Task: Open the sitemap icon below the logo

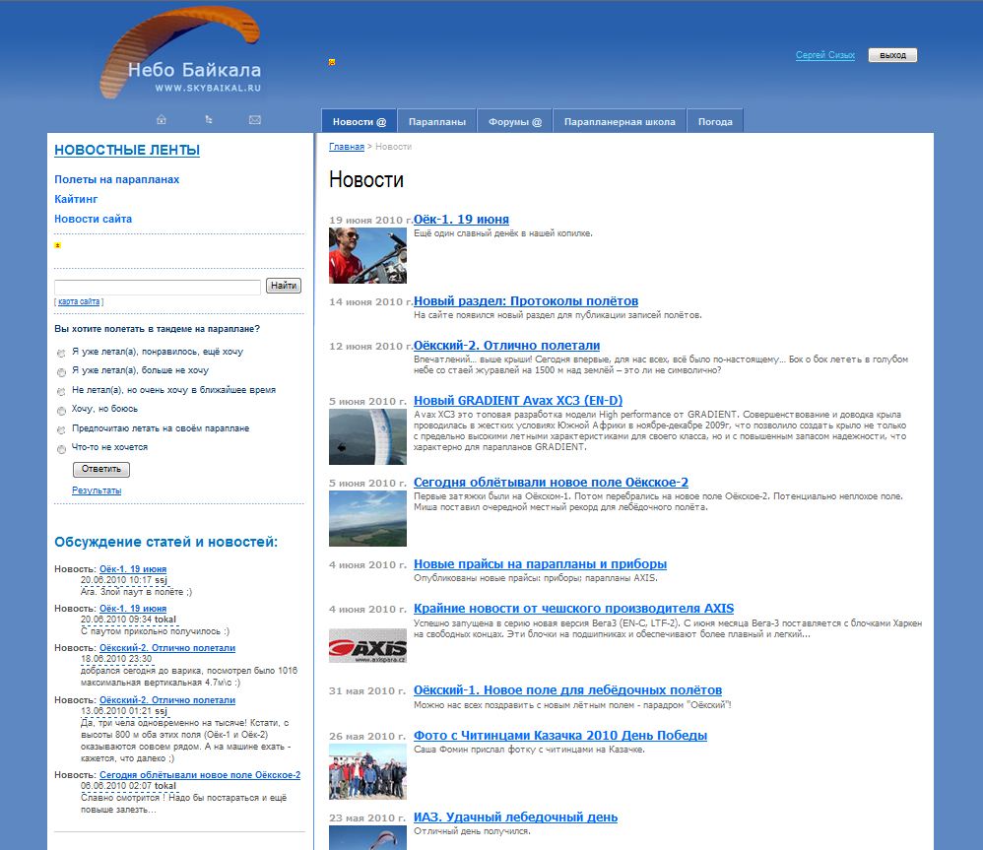Action: tap(208, 120)
